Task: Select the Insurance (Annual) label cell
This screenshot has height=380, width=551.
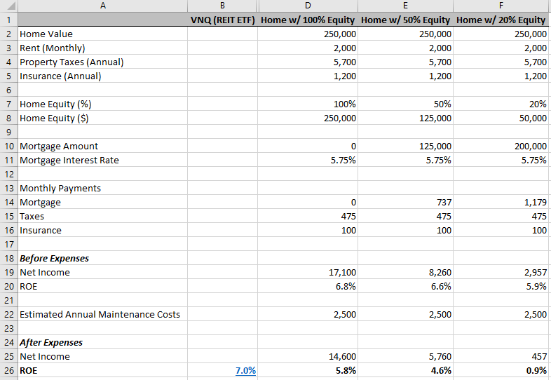Action: [102, 76]
